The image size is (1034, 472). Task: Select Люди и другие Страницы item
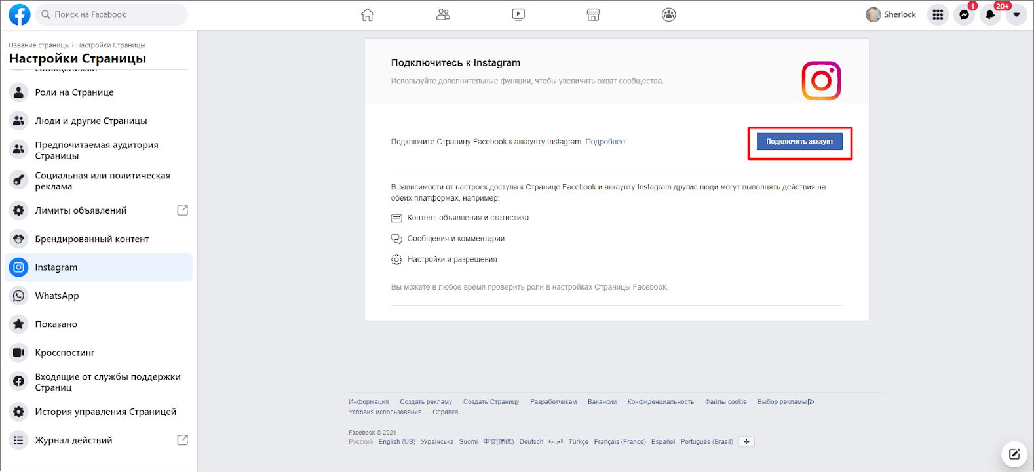[x=98, y=121]
